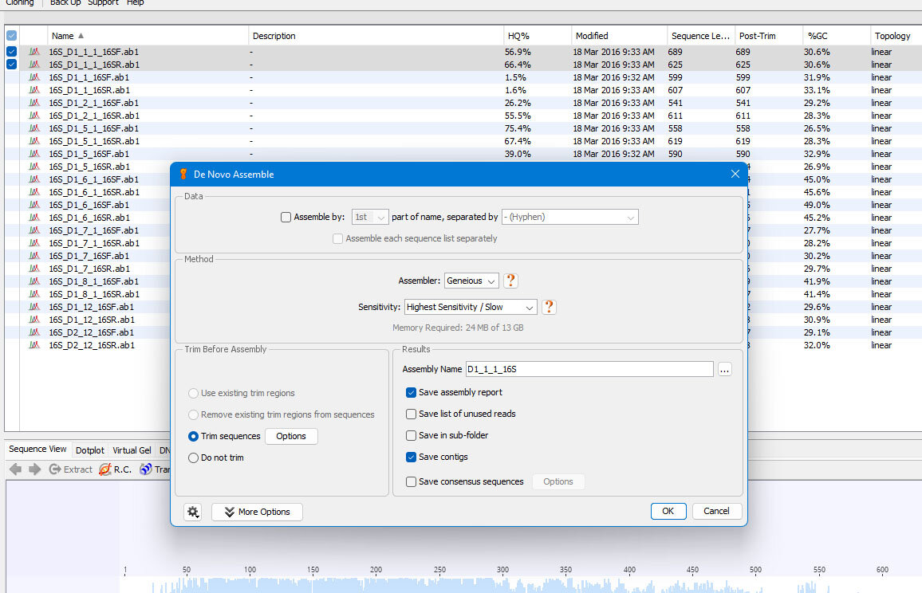Image resolution: width=922 pixels, height=593 pixels.
Task: Enable the Assemble by checkbox
Action: click(286, 218)
